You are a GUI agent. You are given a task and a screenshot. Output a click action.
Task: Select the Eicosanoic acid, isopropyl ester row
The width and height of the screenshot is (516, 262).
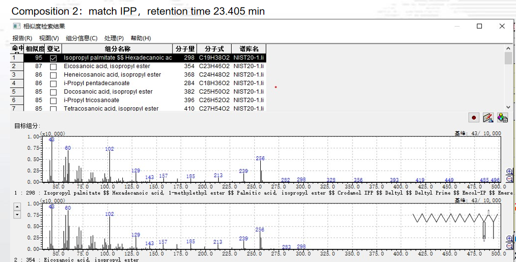coord(138,66)
